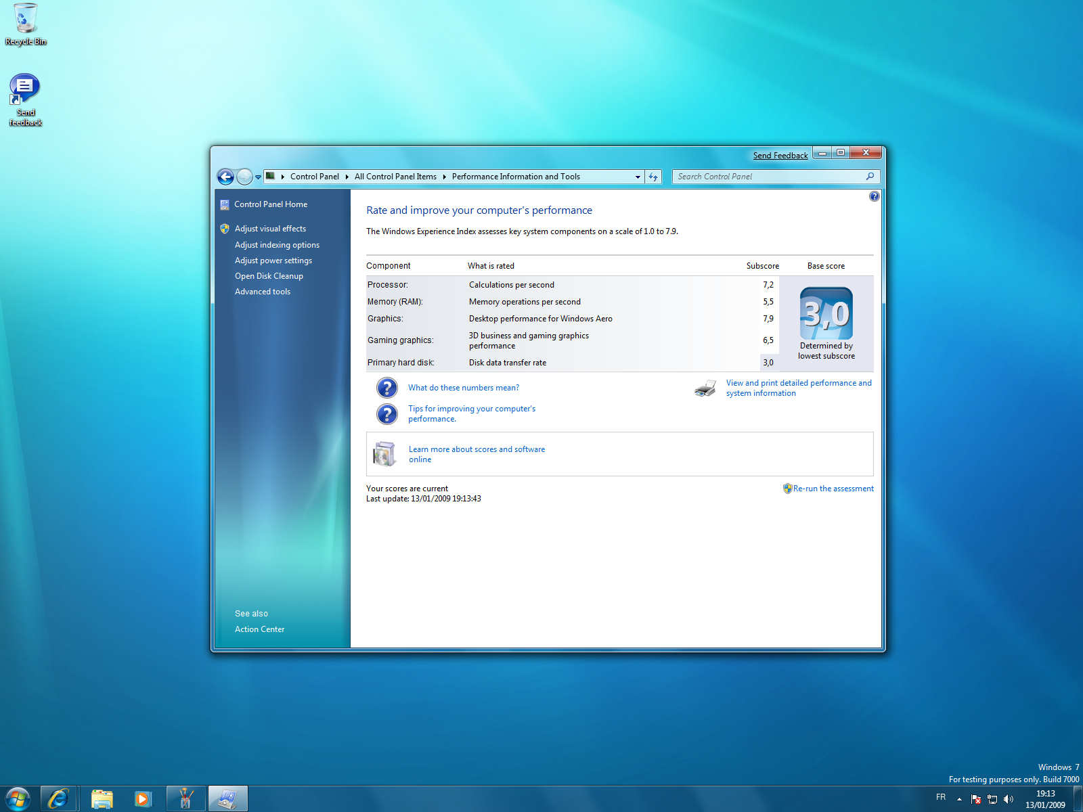Open the Recycle Bin desktop icon
Screen dimensions: 1083x812
(x=26, y=24)
